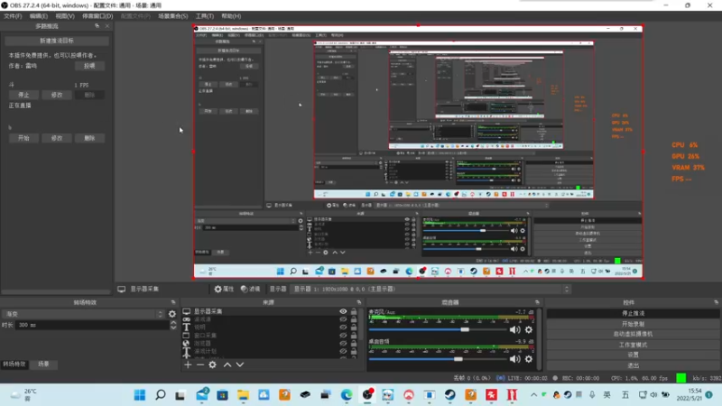Click 退出 to exit OBS
This screenshot has width=722, height=406.
click(634, 365)
